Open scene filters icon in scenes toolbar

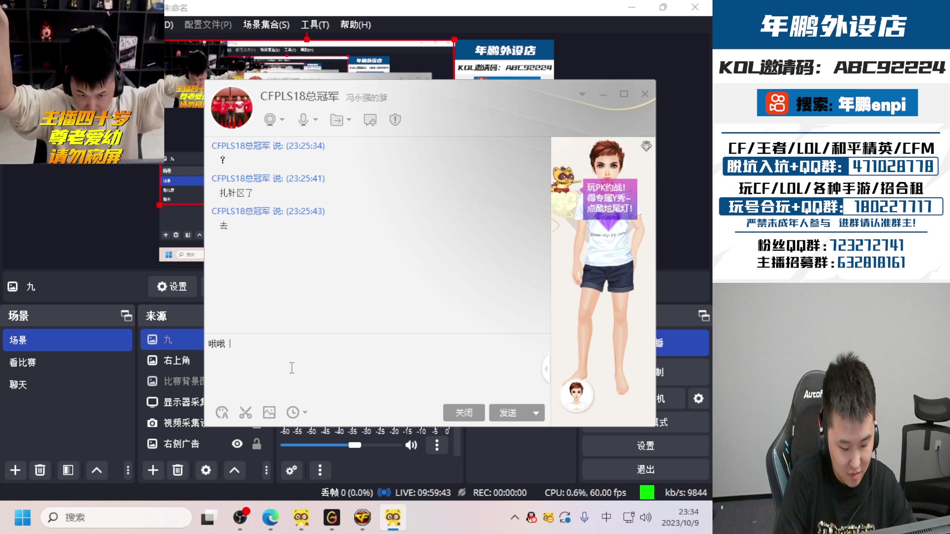68,470
